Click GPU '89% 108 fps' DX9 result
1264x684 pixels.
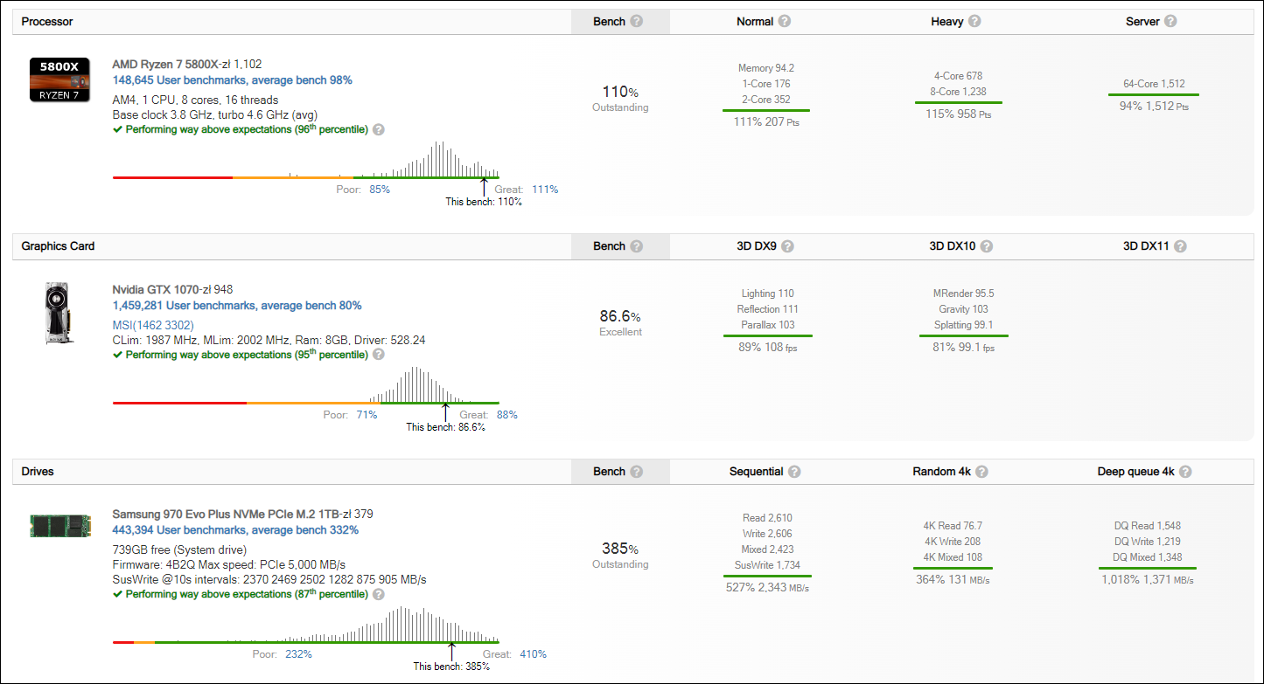click(x=768, y=347)
